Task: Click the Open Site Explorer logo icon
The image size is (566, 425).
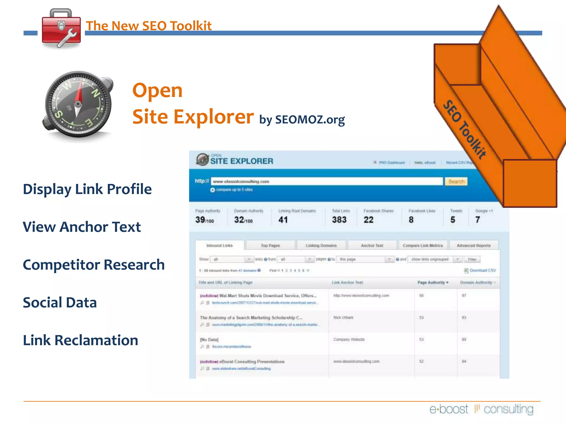Action: click(202, 160)
